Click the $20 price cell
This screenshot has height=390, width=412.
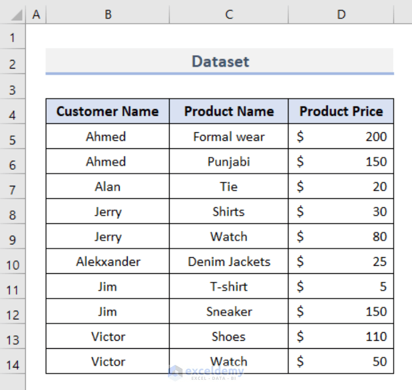[x=341, y=186]
